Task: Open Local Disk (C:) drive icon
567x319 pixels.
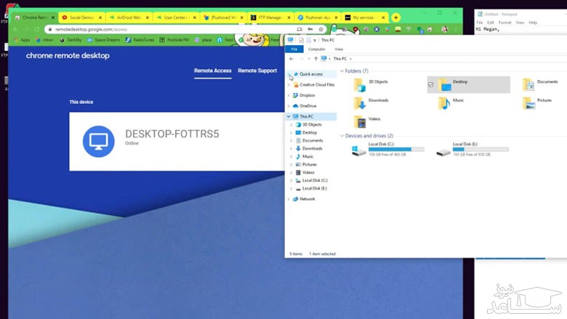Action: point(360,150)
